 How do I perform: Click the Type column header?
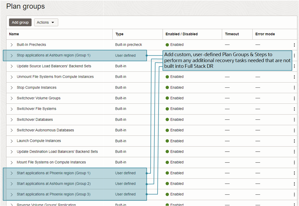[118, 34]
